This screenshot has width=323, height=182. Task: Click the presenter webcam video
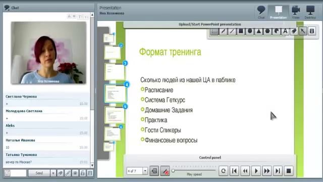coord(48,53)
